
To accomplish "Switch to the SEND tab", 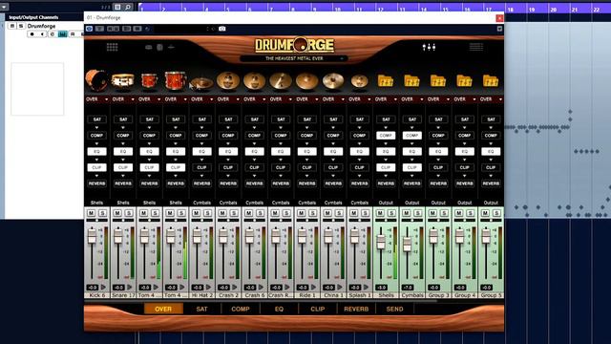I will [x=394, y=309].
